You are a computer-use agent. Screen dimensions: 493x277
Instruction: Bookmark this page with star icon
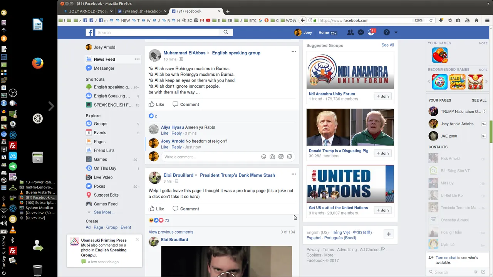(x=450, y=20)
